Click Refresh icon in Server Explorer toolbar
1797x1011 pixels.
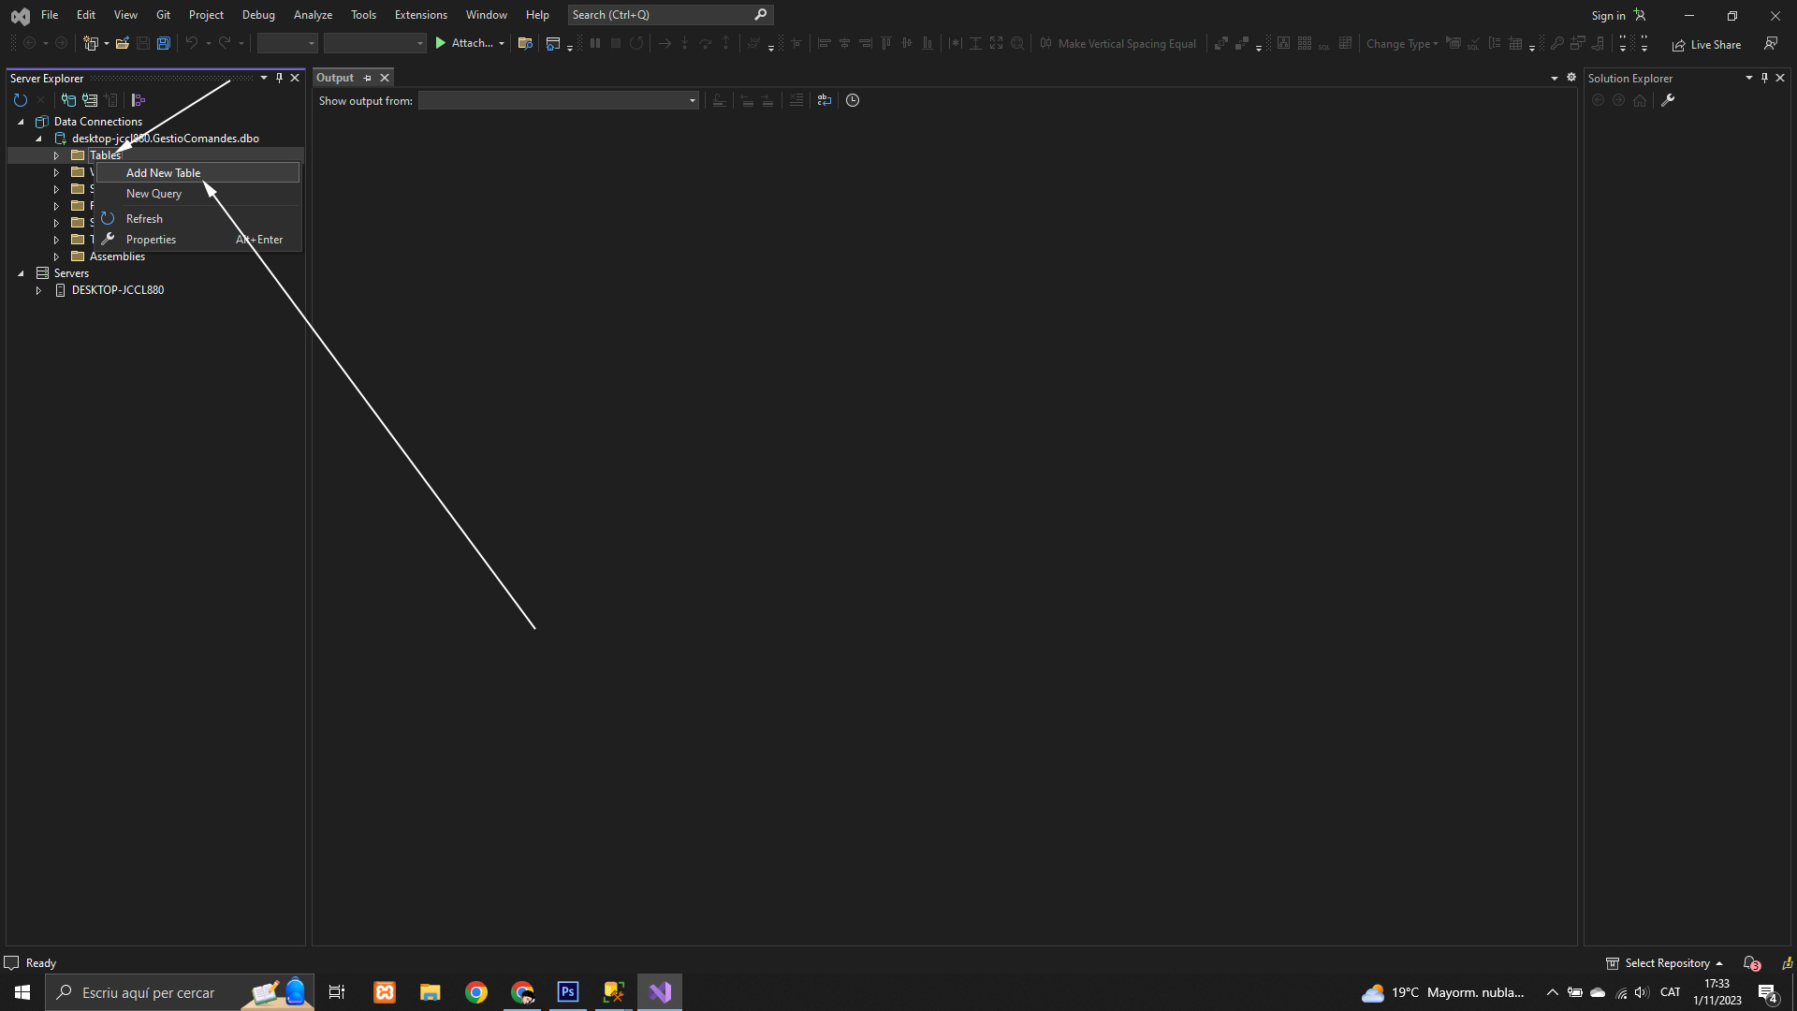21,100
